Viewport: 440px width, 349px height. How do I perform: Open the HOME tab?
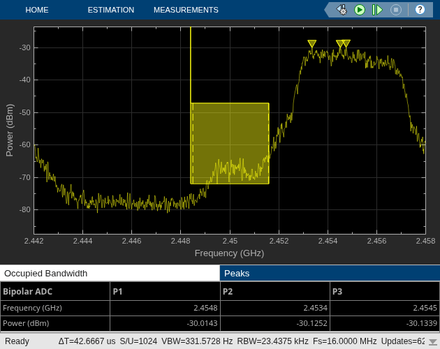tap(37, 10)
